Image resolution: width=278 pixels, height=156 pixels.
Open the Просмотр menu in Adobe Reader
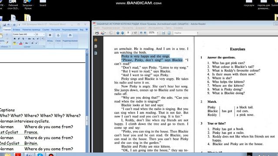127,28
